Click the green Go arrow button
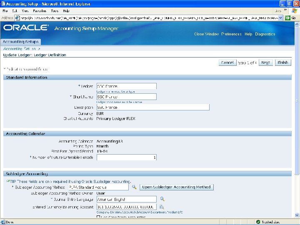The image size is (300, 225). coord(287,18)
